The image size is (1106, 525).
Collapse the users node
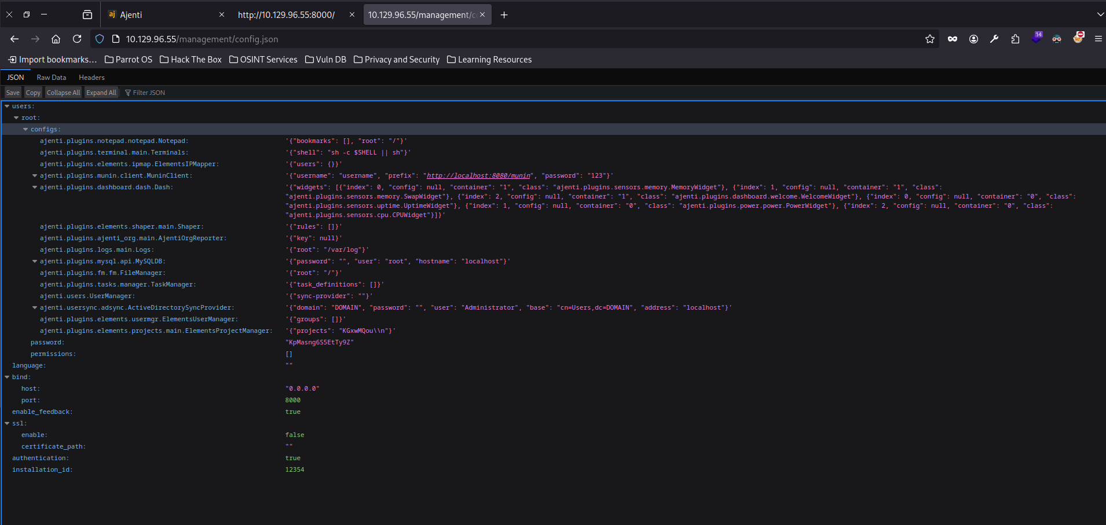pos(7,107)
